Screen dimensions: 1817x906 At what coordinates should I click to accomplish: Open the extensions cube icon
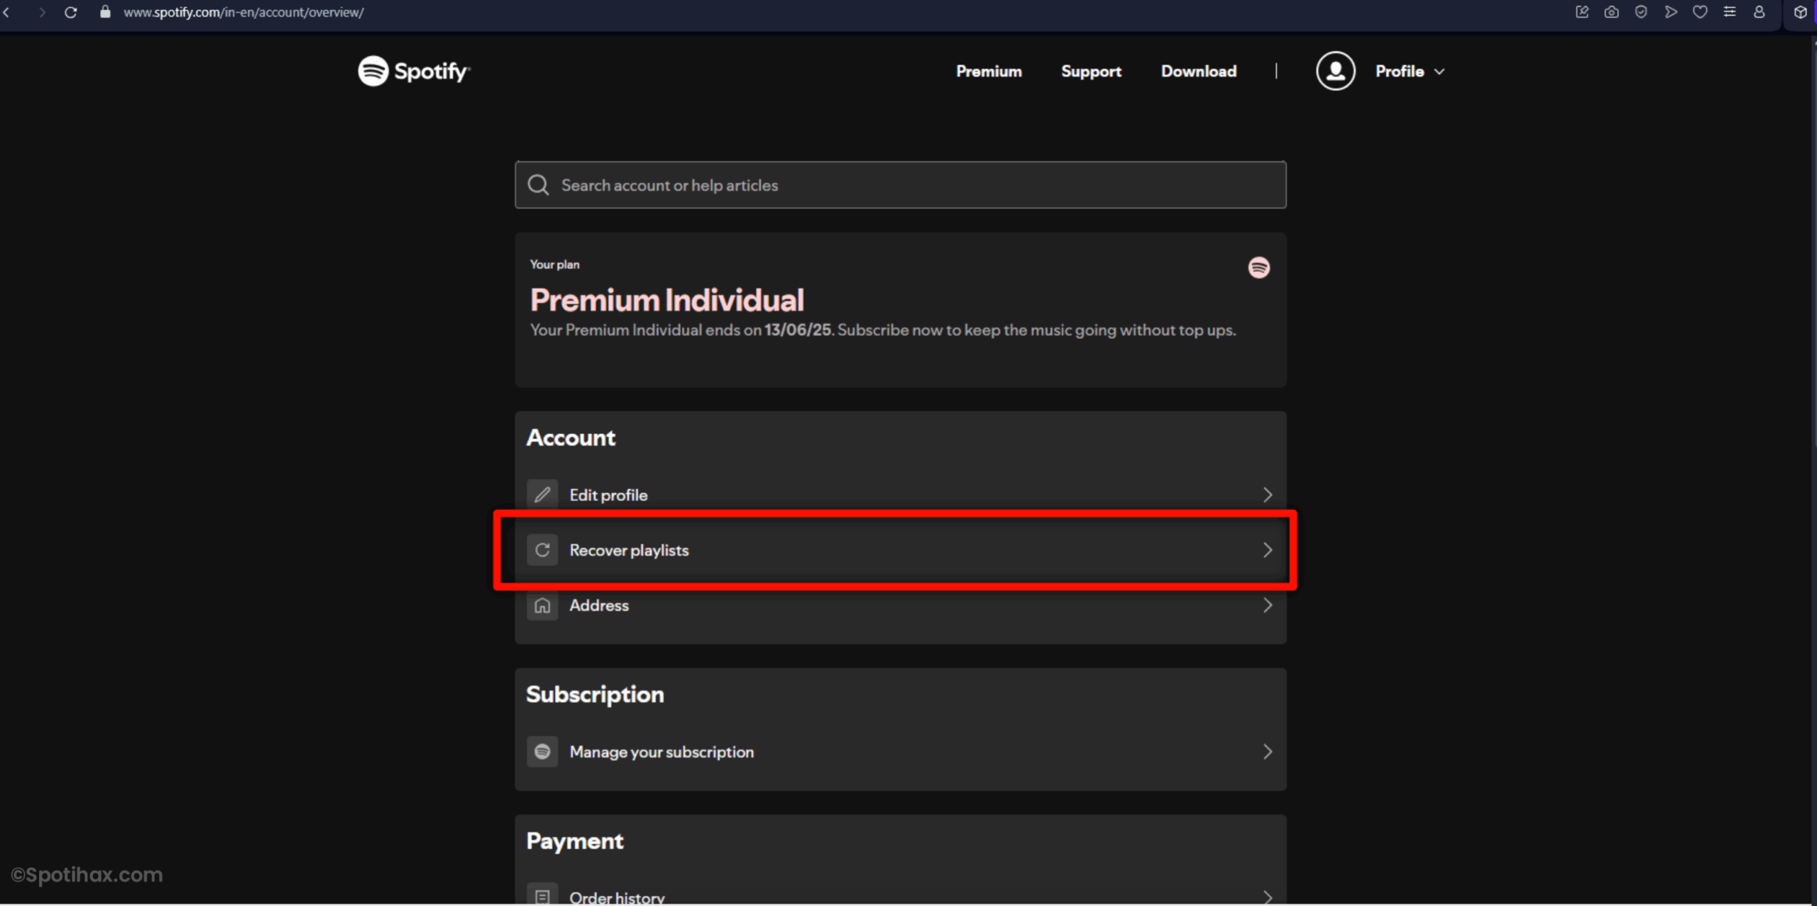(x=1800, y=12)
